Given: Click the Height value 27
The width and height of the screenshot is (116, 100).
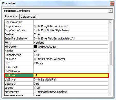Looking at the screenshot, I should tap(36, 51).
